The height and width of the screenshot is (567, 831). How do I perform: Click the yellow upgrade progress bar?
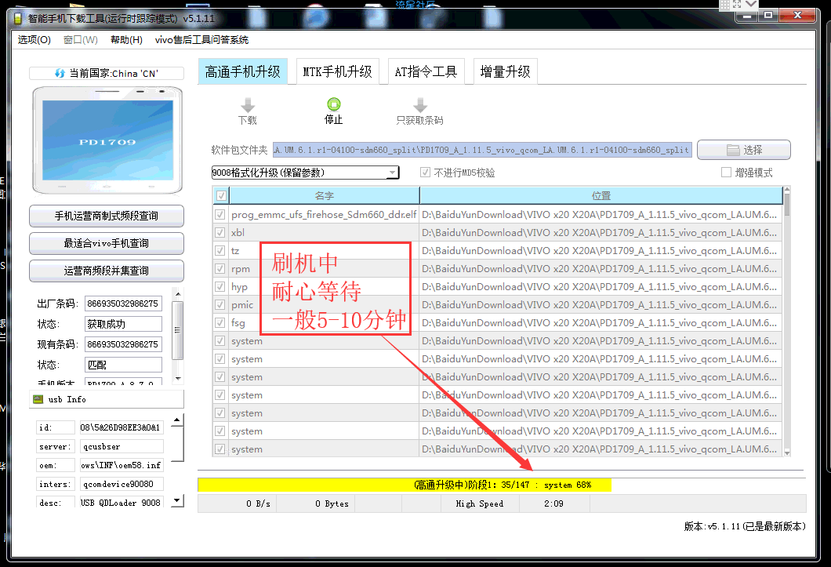(x=405, y=485)
